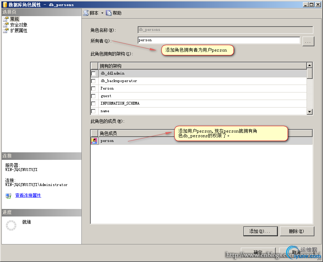Image resolution: width=323 pixels, height=262 pixels.
Task: Open the 常规 page
Action: (14, 19)
